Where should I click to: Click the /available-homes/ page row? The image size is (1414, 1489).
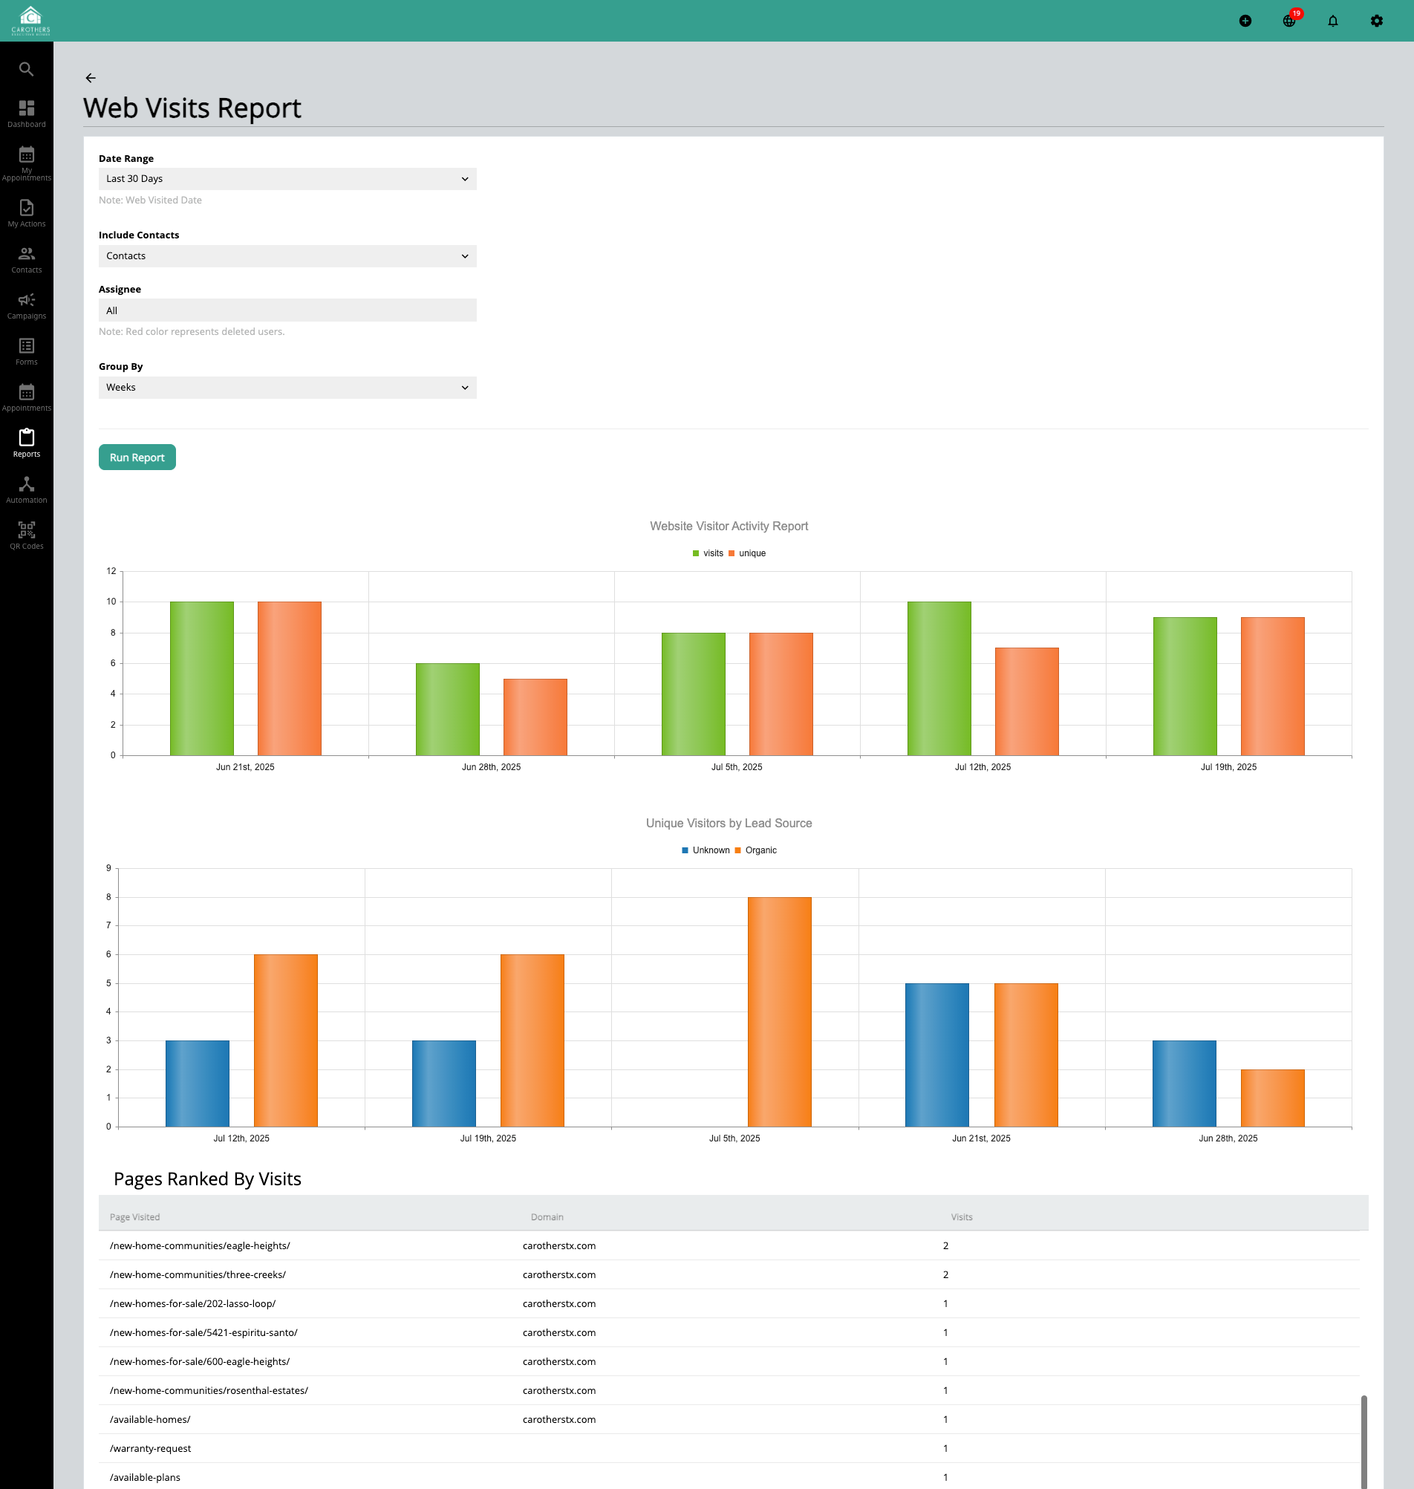(x=729, y=1420)
